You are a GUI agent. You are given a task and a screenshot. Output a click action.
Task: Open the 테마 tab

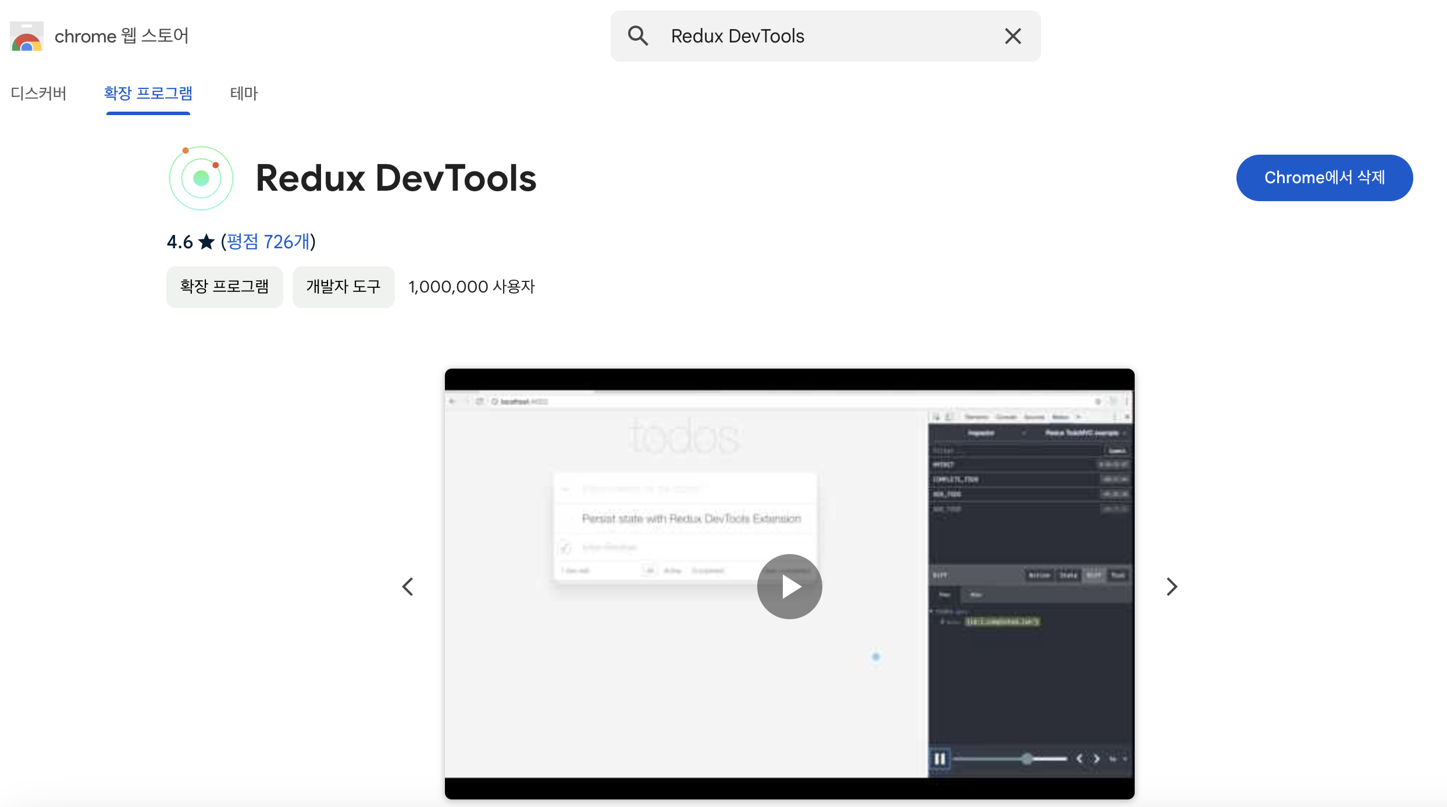point(244,94)
